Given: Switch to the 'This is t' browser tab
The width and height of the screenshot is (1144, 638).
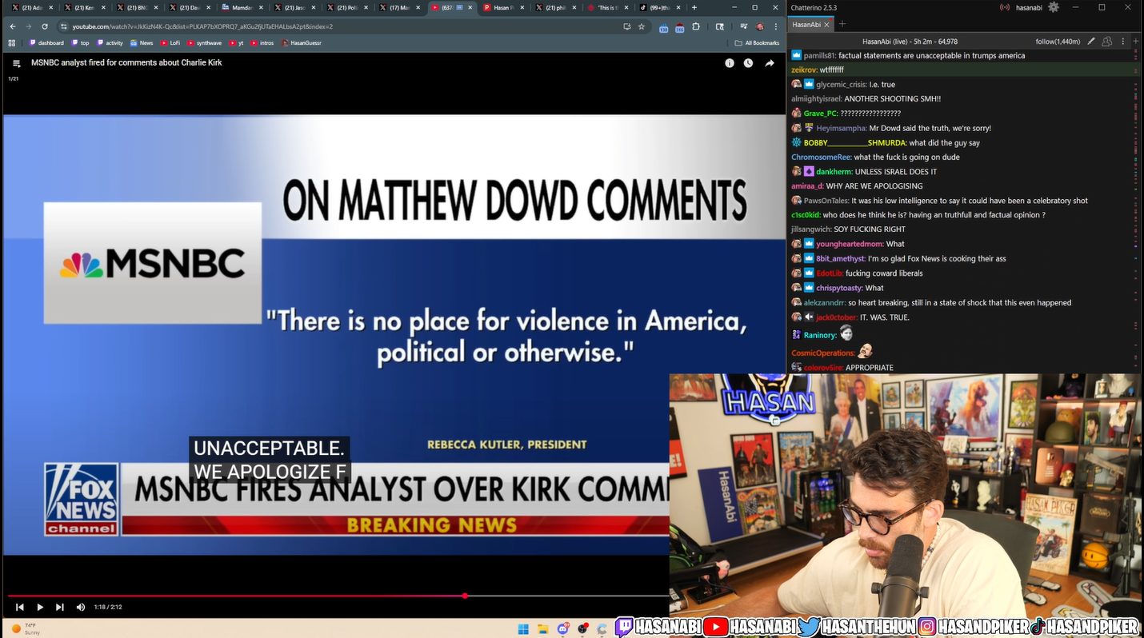Looking at the screenshot, I should [606, 8].
